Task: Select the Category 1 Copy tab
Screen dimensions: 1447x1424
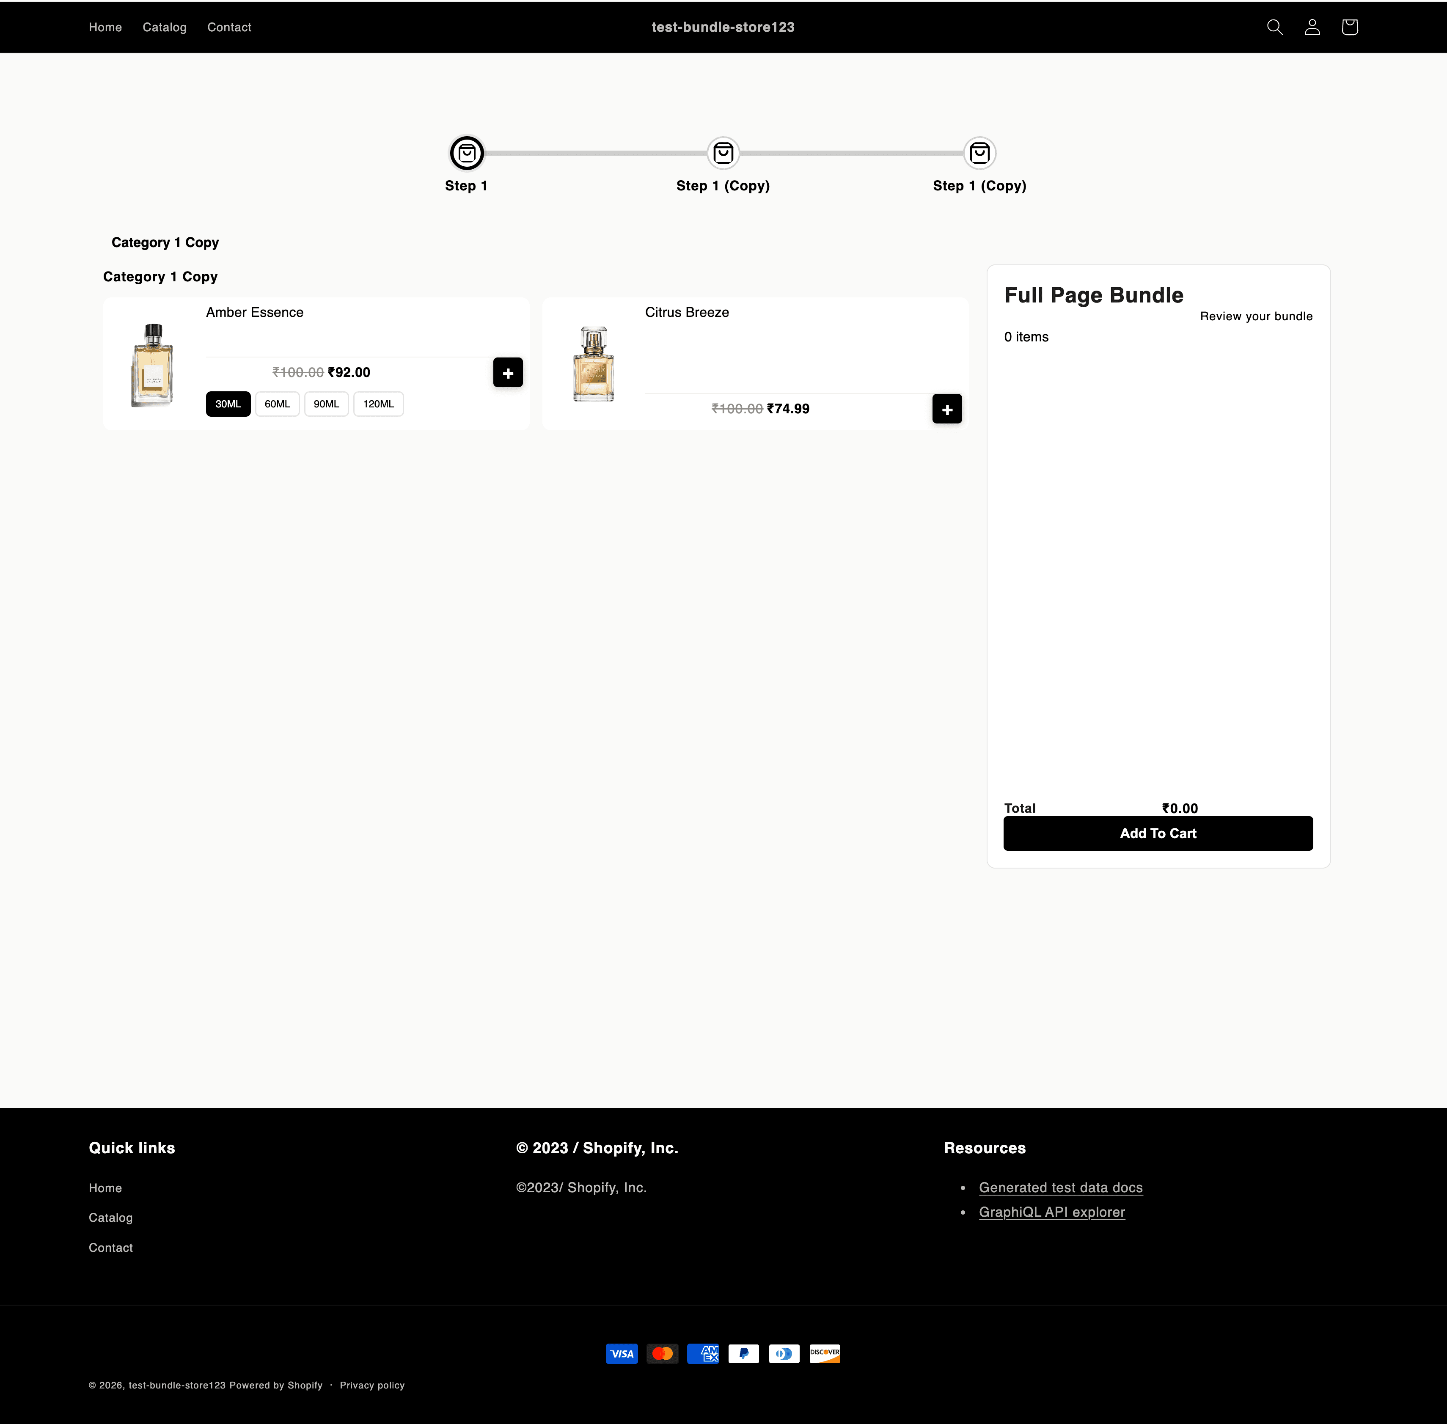Action: tap(165, 242)
